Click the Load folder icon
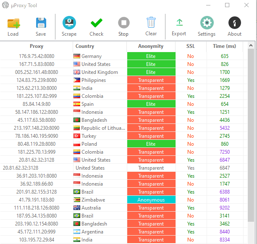 13,23
